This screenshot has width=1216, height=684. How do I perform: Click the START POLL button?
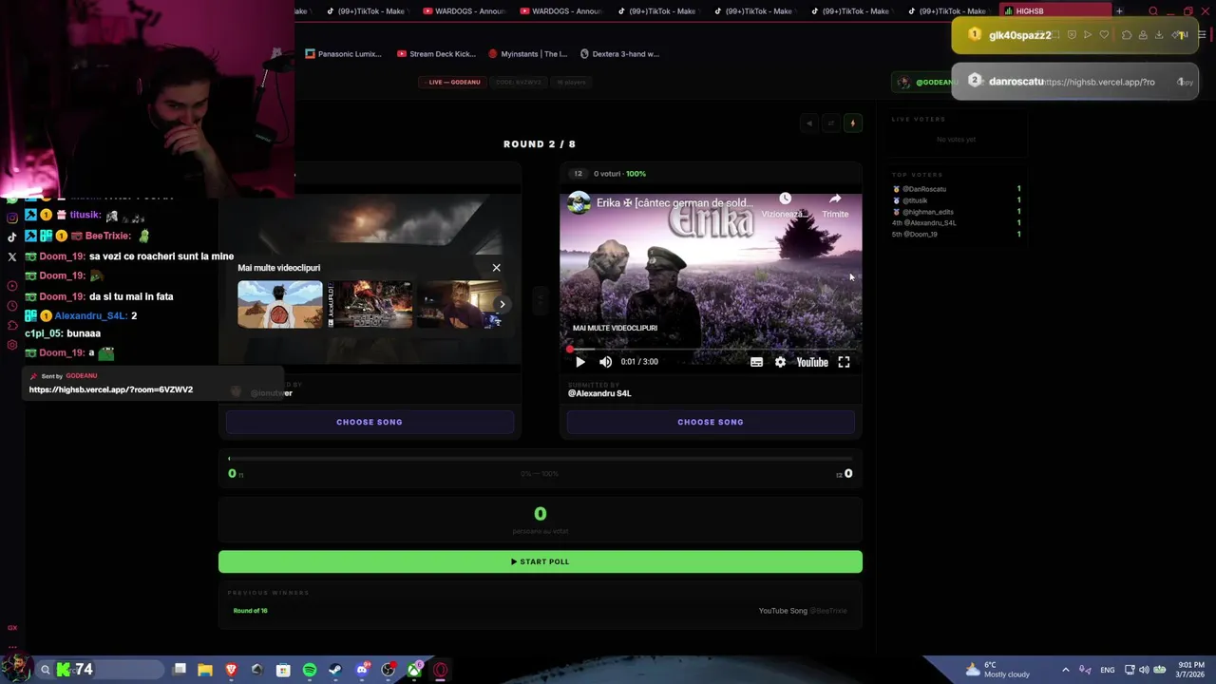point(541,561)
